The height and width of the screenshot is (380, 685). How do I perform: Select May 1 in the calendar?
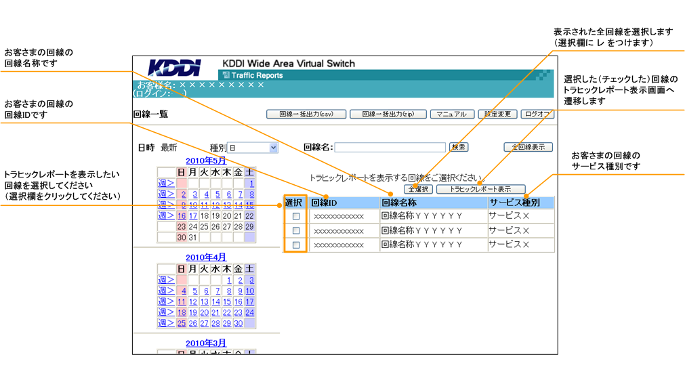(251, 184)
